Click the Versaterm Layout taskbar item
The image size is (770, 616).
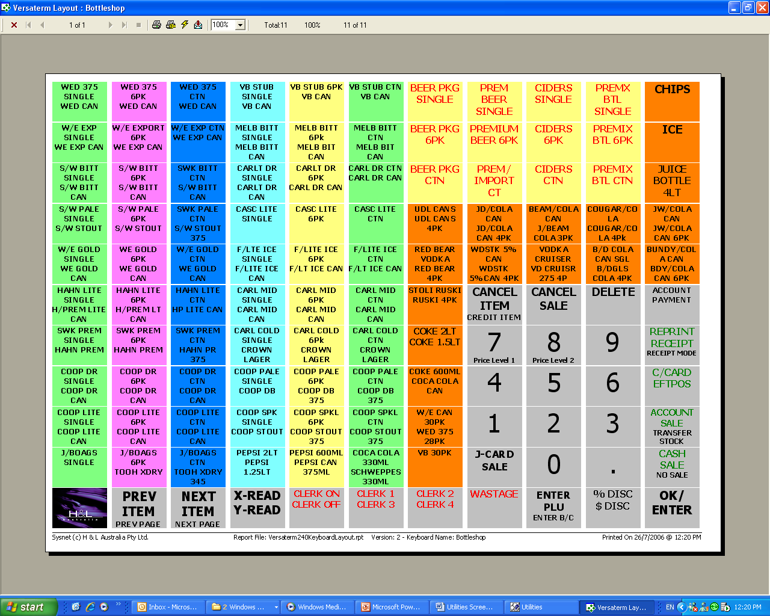617,607
